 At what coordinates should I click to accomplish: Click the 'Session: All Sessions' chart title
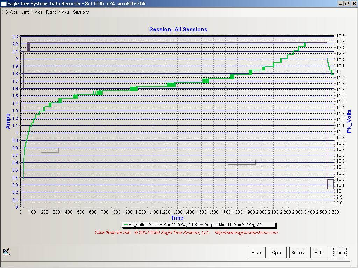(x=178, y=29)
